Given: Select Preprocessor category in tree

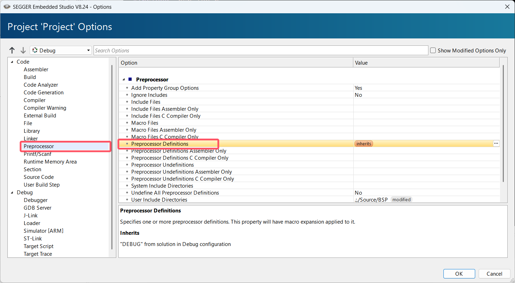Looking at the screenshot, I should tap(39, 146).
